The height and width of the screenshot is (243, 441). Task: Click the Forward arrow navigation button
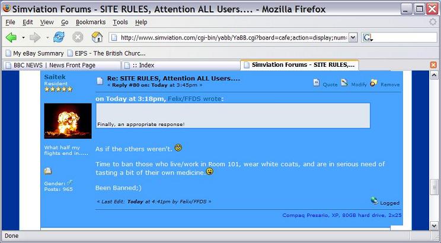point(35,37)
